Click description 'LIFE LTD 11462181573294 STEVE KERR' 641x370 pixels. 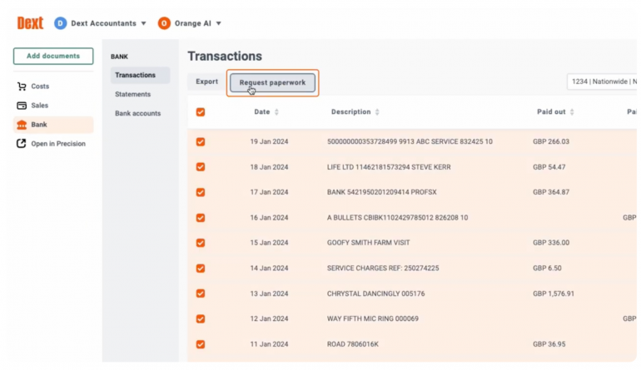[389, 167]
